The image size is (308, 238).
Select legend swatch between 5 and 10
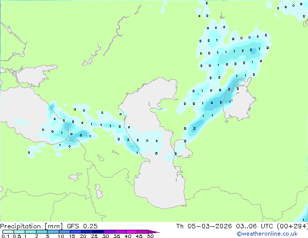[x=53, y=232]
